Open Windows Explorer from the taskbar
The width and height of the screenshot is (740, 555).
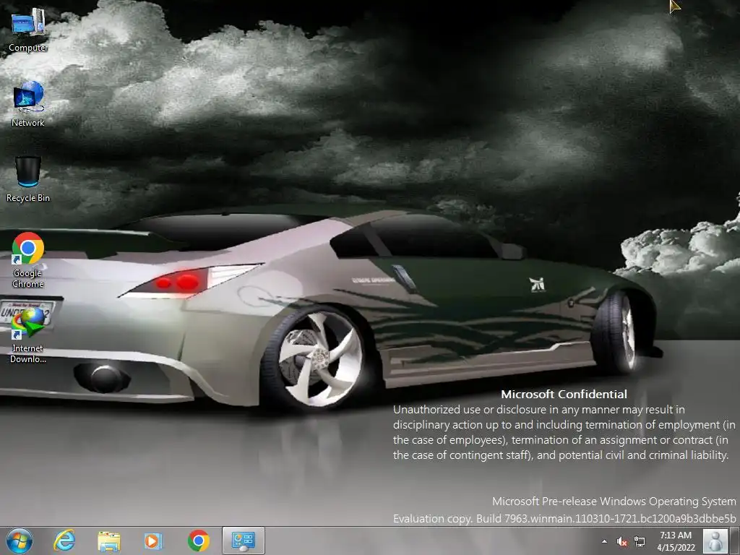coord(108,541)
